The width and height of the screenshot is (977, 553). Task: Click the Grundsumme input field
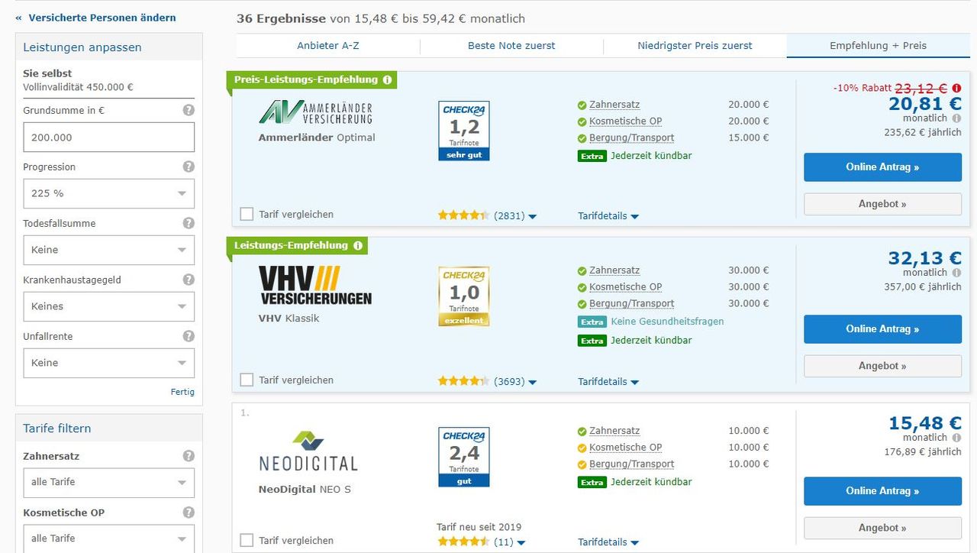[x=108, y=137]
